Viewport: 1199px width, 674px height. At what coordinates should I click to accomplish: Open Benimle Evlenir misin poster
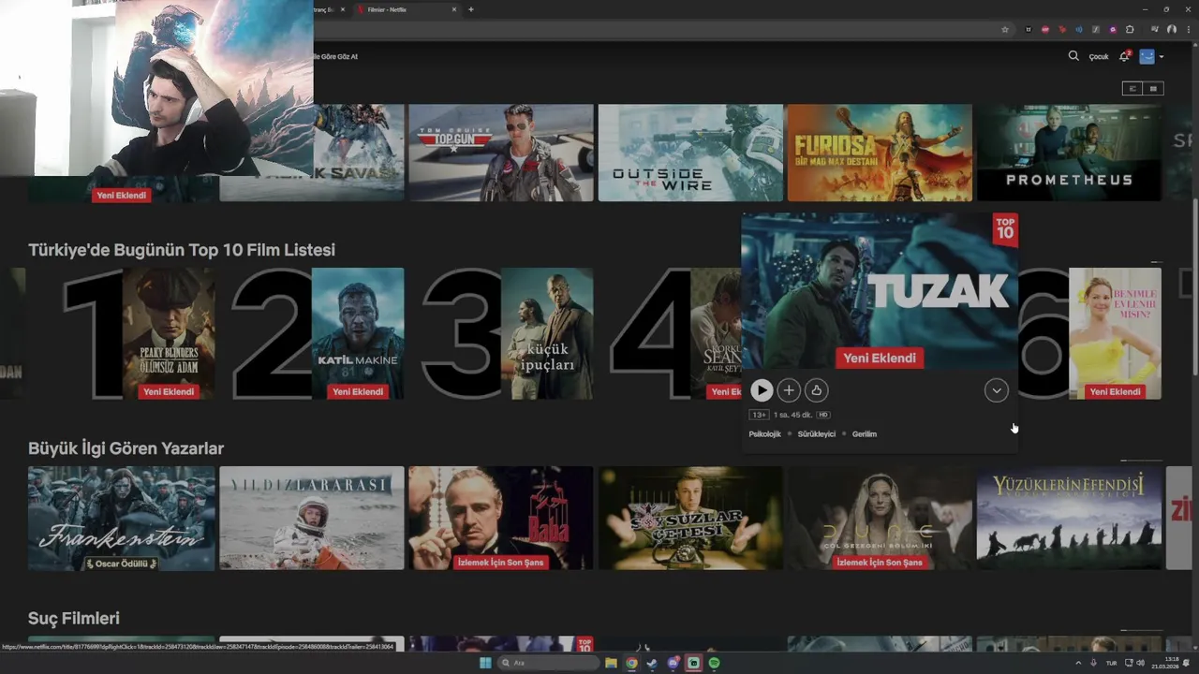(x=1115, y=334)
